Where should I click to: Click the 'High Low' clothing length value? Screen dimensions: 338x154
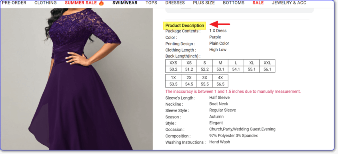pyautogui.click(x=218, y=50)
